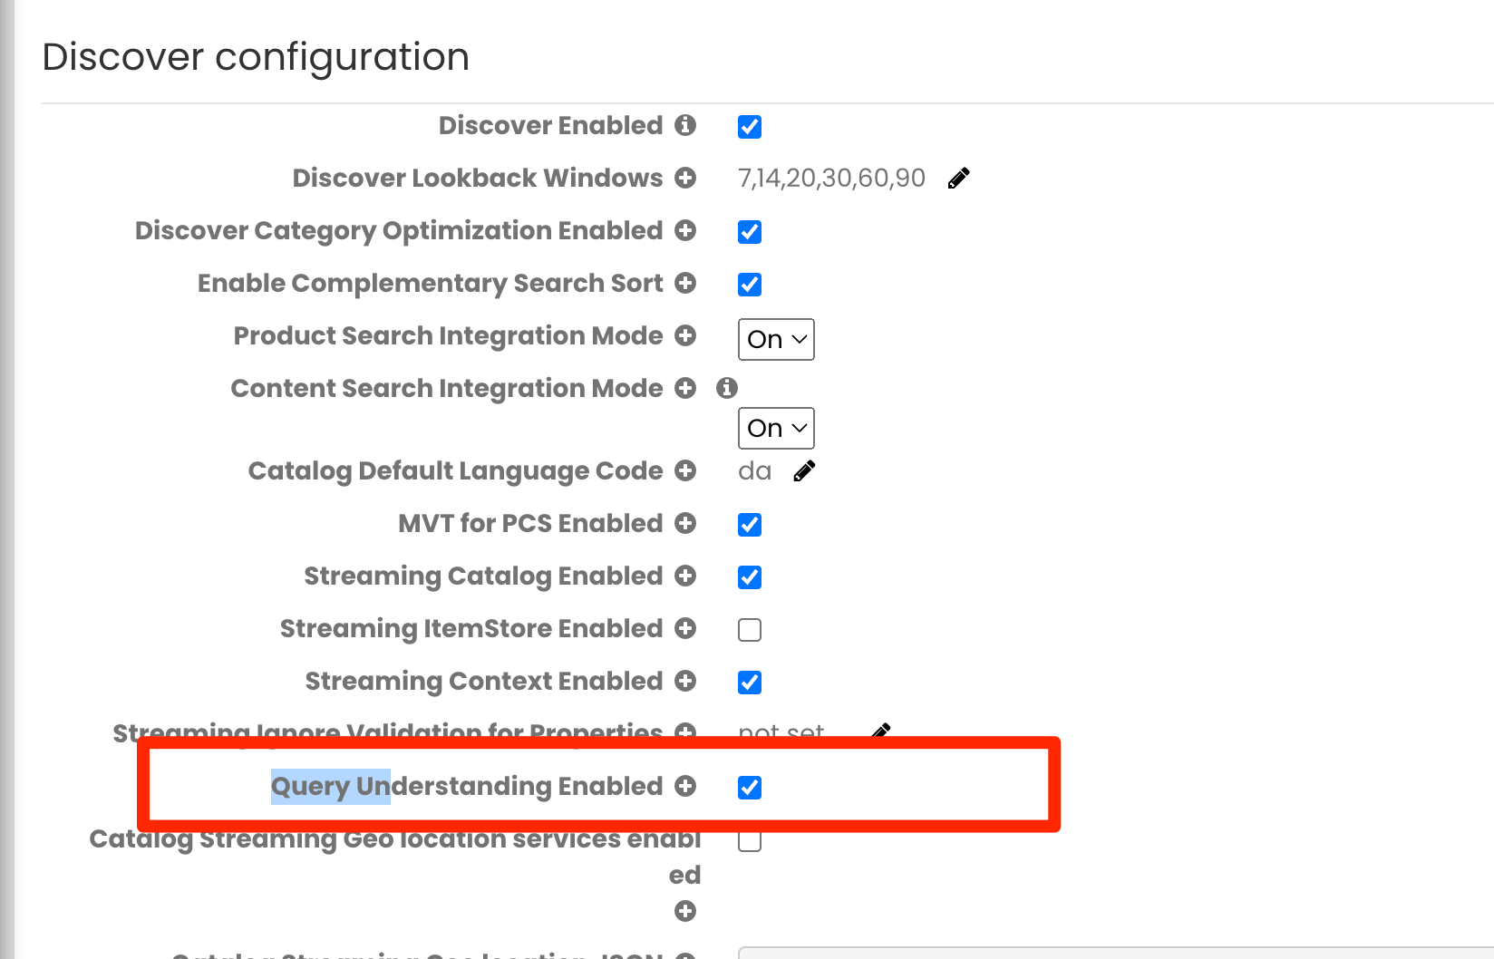
Task: Click the Query Understanding Enabled label
Action: click(466, 786)
